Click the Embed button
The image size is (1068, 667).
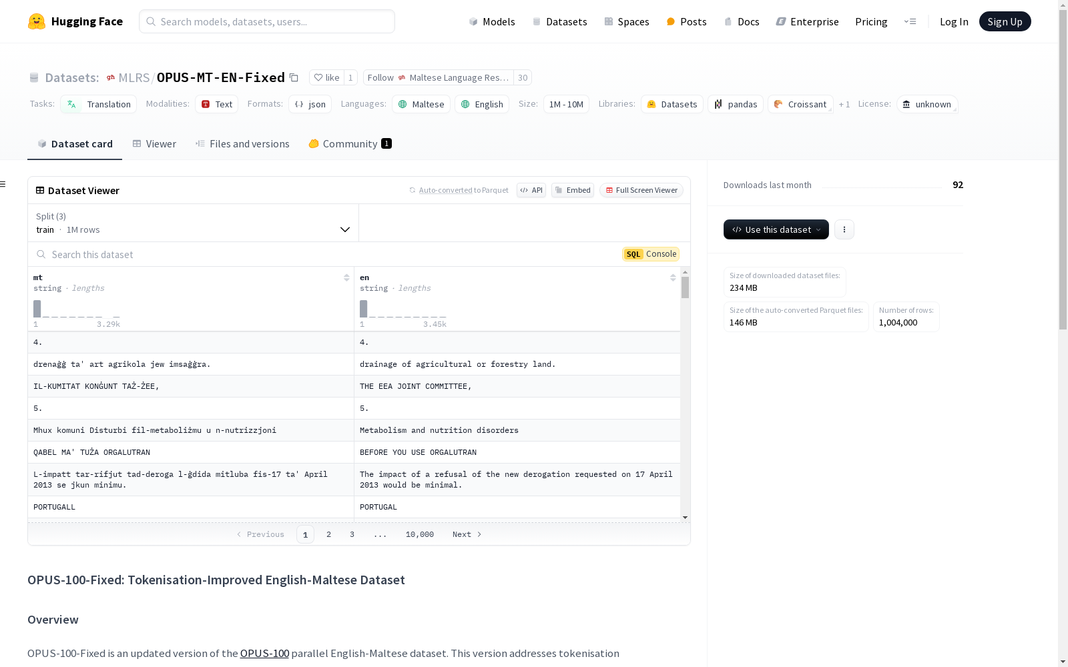[573, 190]
